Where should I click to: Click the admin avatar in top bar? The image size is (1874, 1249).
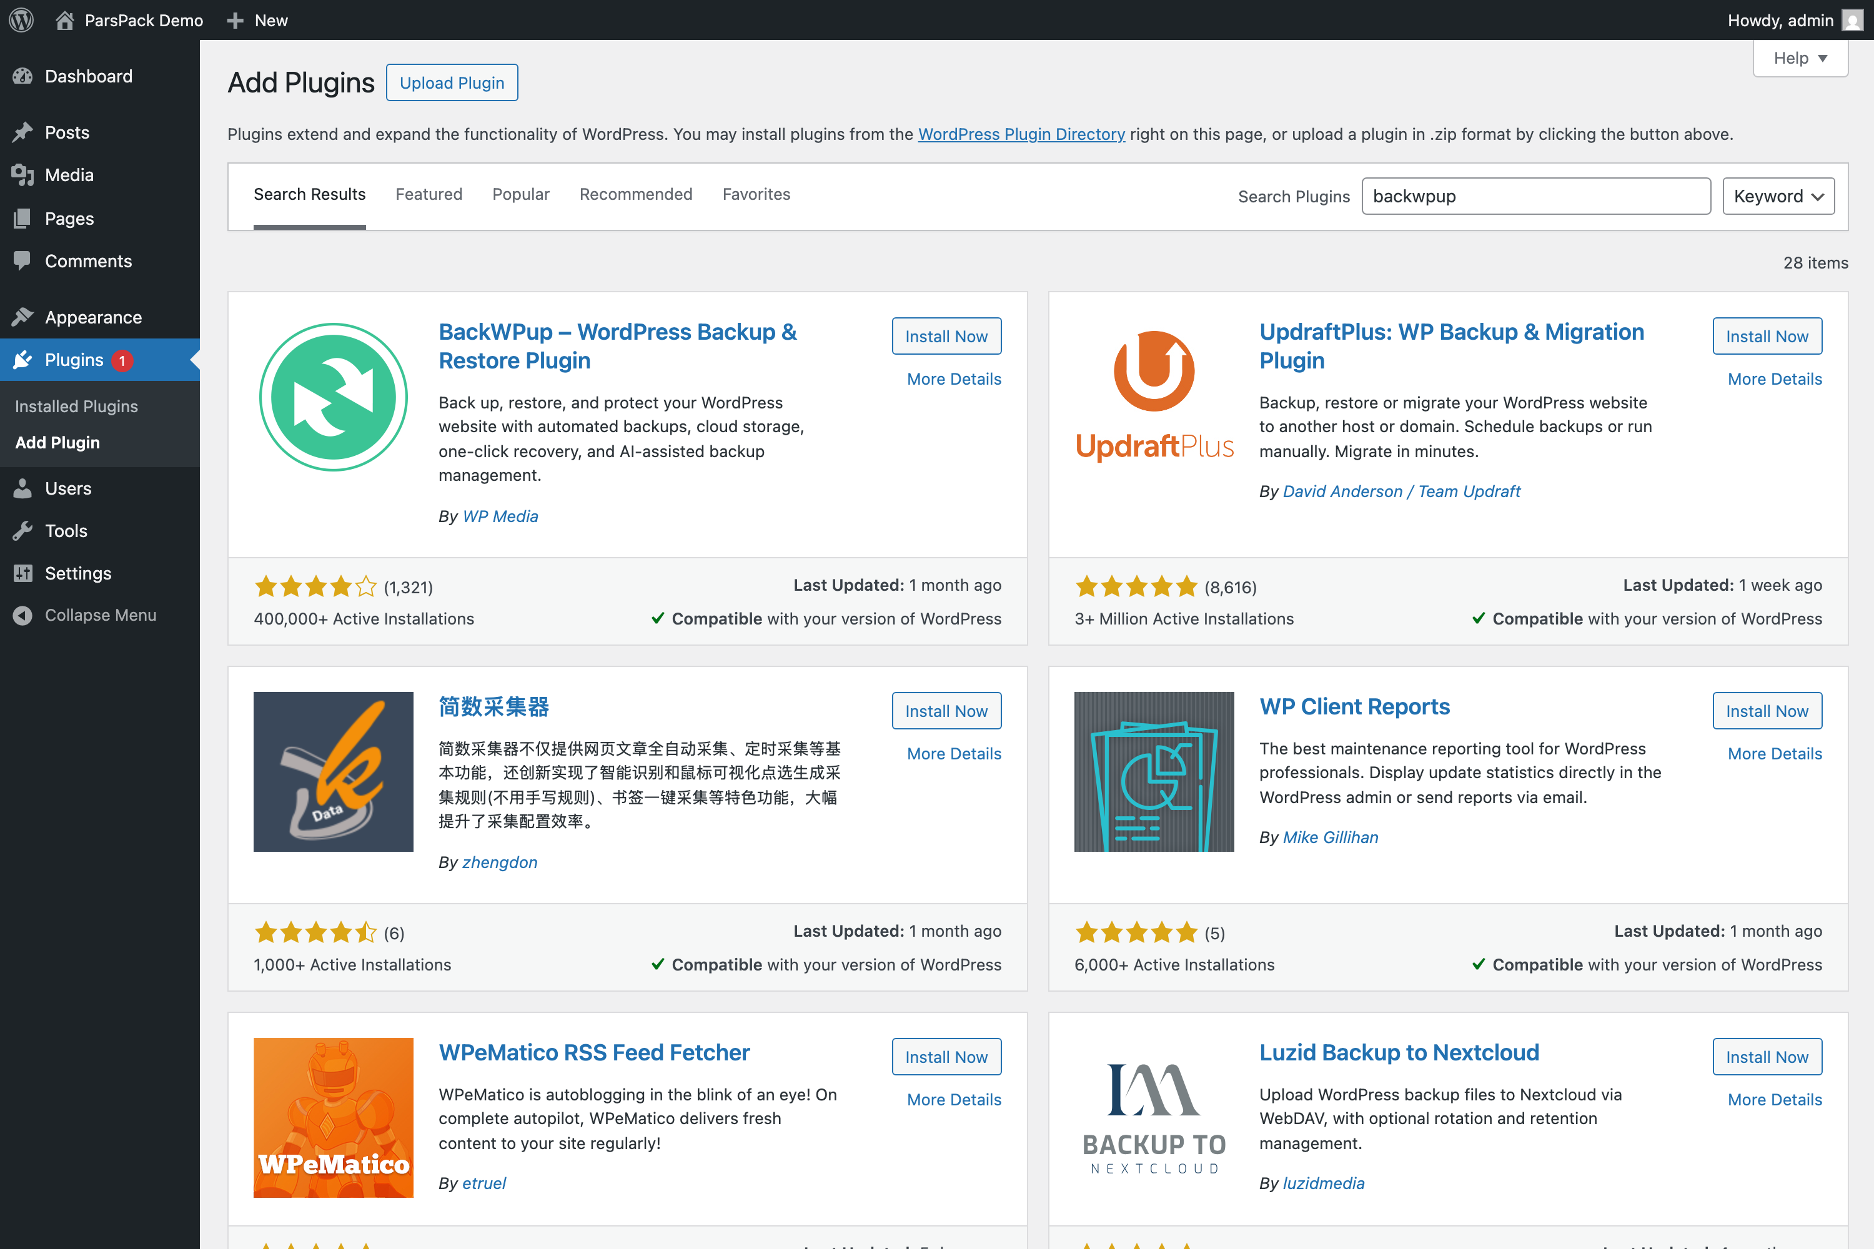click(x=1853, y=20)
